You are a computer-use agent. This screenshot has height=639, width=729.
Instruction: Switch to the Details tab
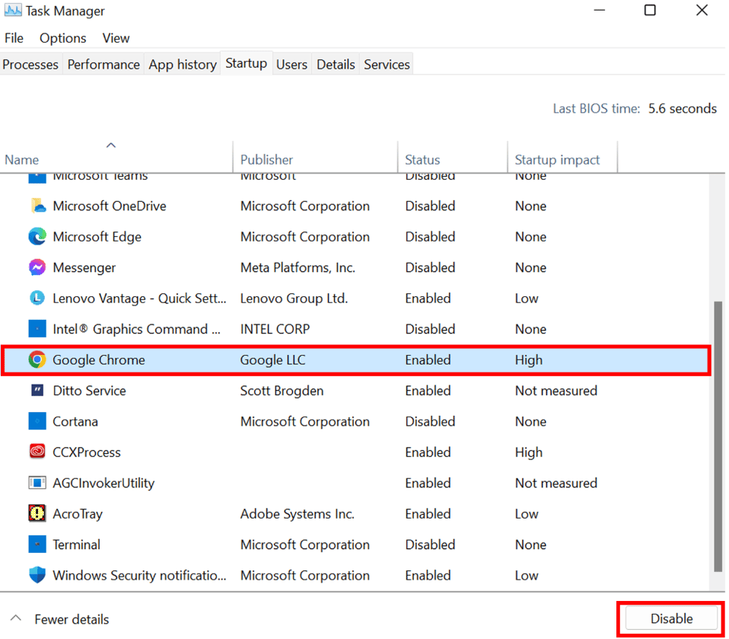coord(336,64)
